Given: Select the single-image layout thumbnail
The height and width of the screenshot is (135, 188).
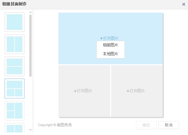Looking at the screenshot, I should pyautogui.click(x=15, y=22).
